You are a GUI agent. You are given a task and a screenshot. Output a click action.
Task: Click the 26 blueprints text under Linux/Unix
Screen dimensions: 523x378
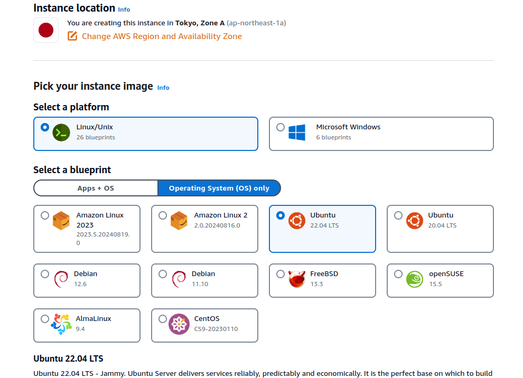[96, 137]
